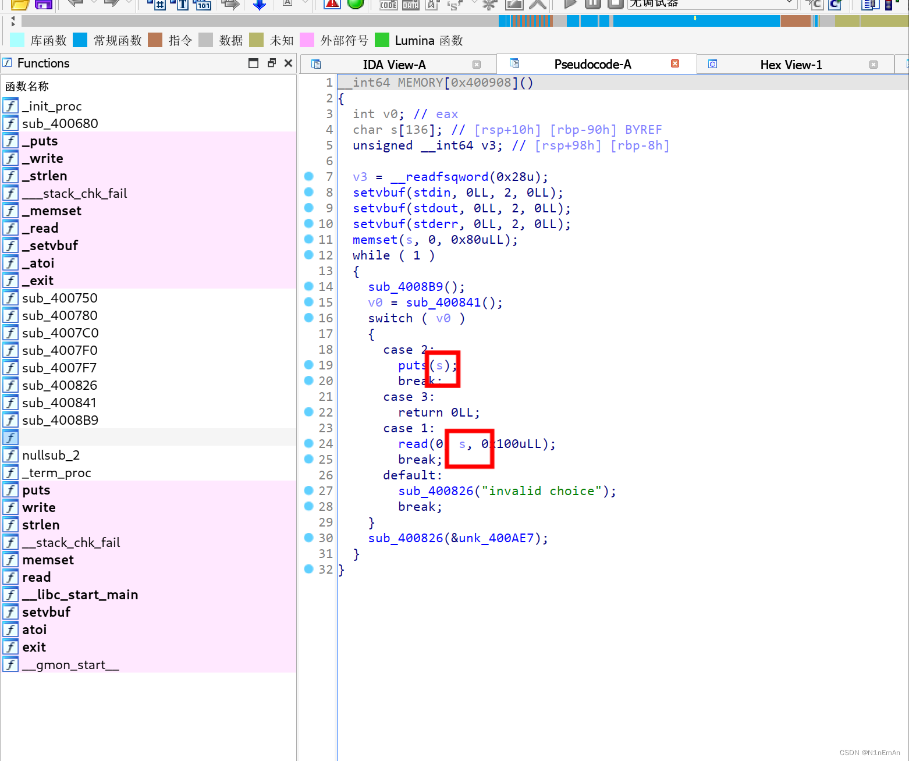Toggle breakpoint dot on line 7
This screenshot has width=909, height=761.
point(309,176)
